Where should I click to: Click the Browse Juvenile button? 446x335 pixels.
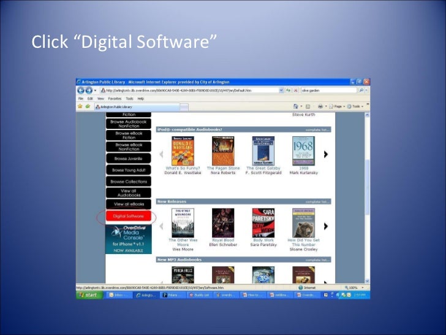(129, 158)
